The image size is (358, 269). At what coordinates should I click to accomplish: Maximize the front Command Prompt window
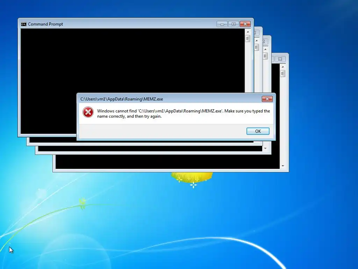(233, 24)
